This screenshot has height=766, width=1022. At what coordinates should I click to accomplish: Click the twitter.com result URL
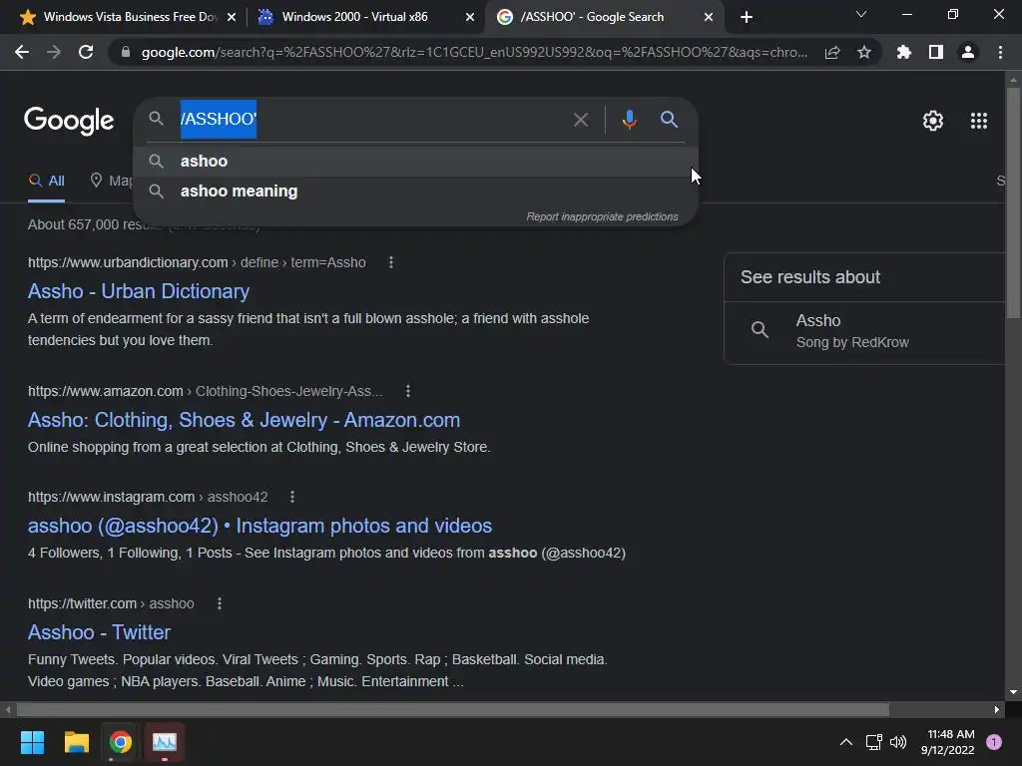point(111,603)
